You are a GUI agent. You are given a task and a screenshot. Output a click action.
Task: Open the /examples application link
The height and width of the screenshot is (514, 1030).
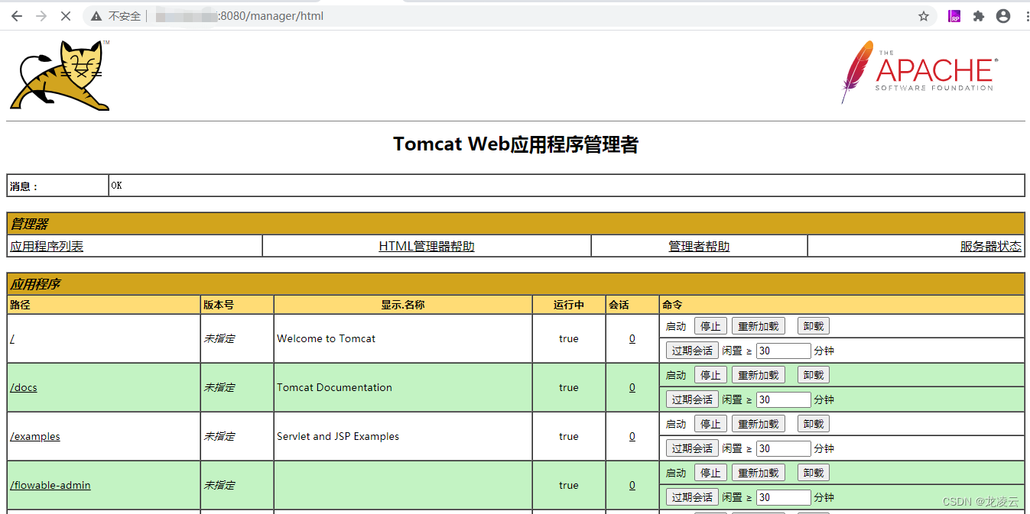pyautogui.click(x=35, y=436)
